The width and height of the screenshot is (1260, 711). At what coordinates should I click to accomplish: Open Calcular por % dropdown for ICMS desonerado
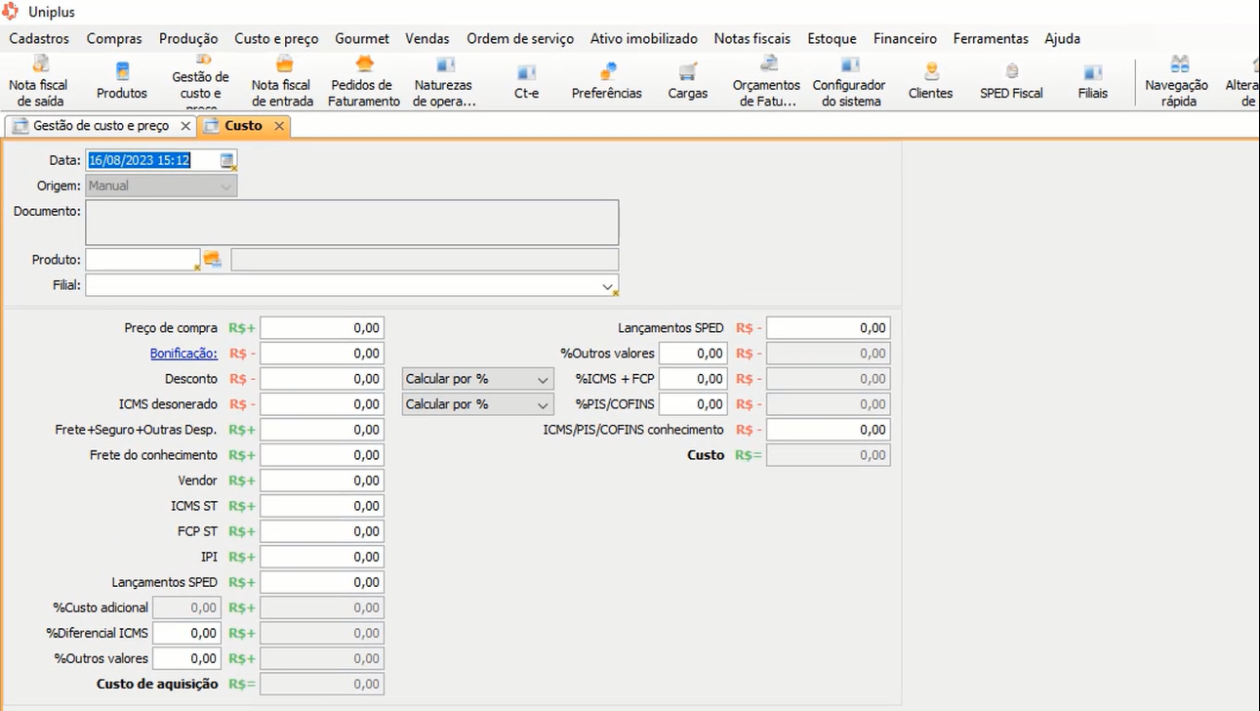(x=477, y=404)
